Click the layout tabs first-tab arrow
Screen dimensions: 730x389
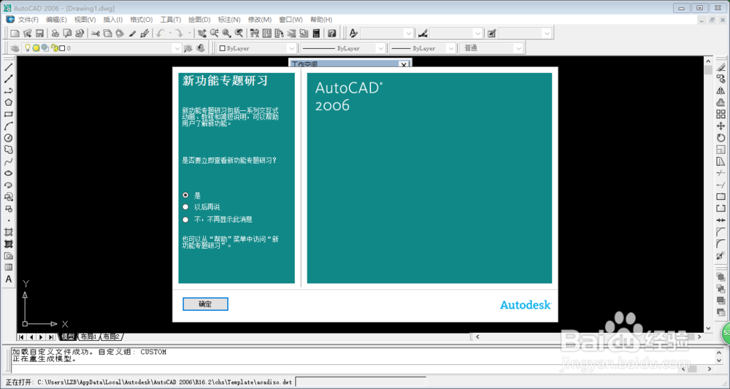(x=21, y=336)
